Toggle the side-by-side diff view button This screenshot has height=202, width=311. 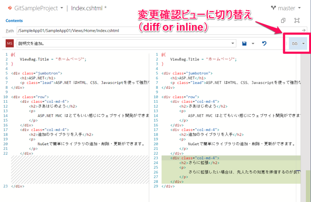295,43
